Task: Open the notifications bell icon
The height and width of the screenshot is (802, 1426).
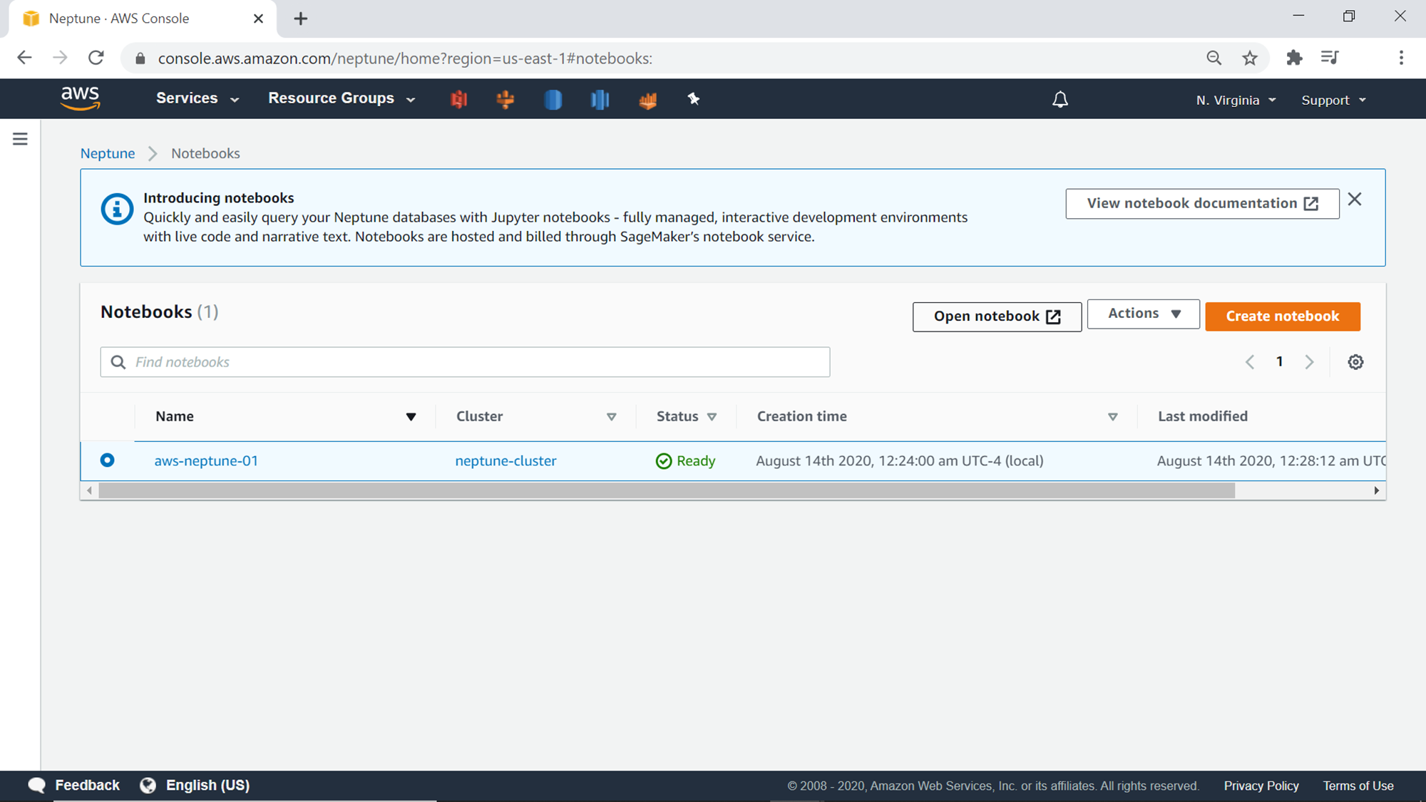Action: click(1060, 100)
